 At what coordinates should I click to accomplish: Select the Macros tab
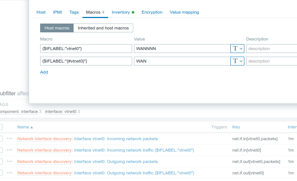click(95, 12)
